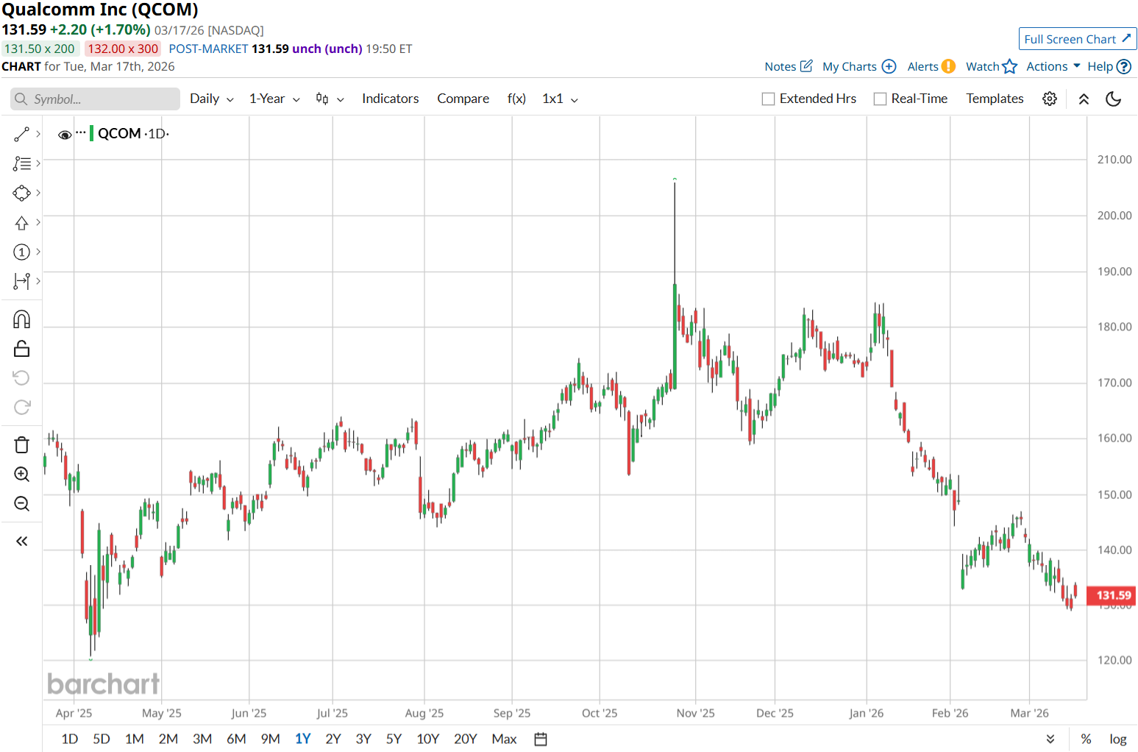
Task: Zoom out using the magnifier minus icon
Action: click(x=21, y=504)
